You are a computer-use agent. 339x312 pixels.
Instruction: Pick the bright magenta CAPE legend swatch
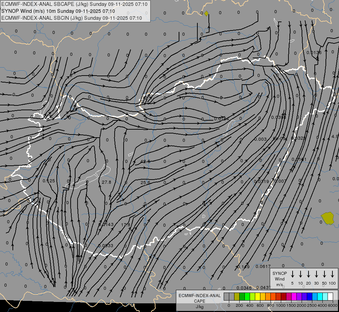pyautogui.click(x=294, y=296)
